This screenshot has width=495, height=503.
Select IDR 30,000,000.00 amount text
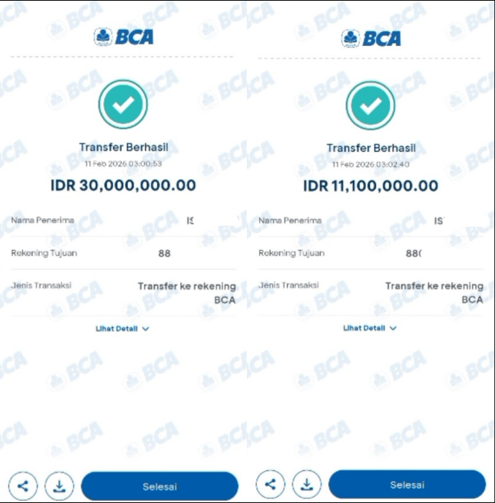click(123, 185)
